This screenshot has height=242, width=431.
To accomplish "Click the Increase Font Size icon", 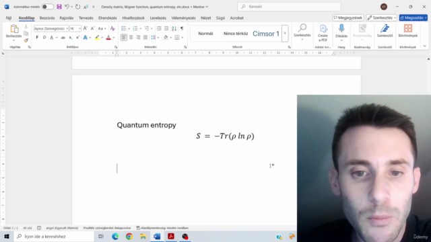I will [x=86, y=28].
